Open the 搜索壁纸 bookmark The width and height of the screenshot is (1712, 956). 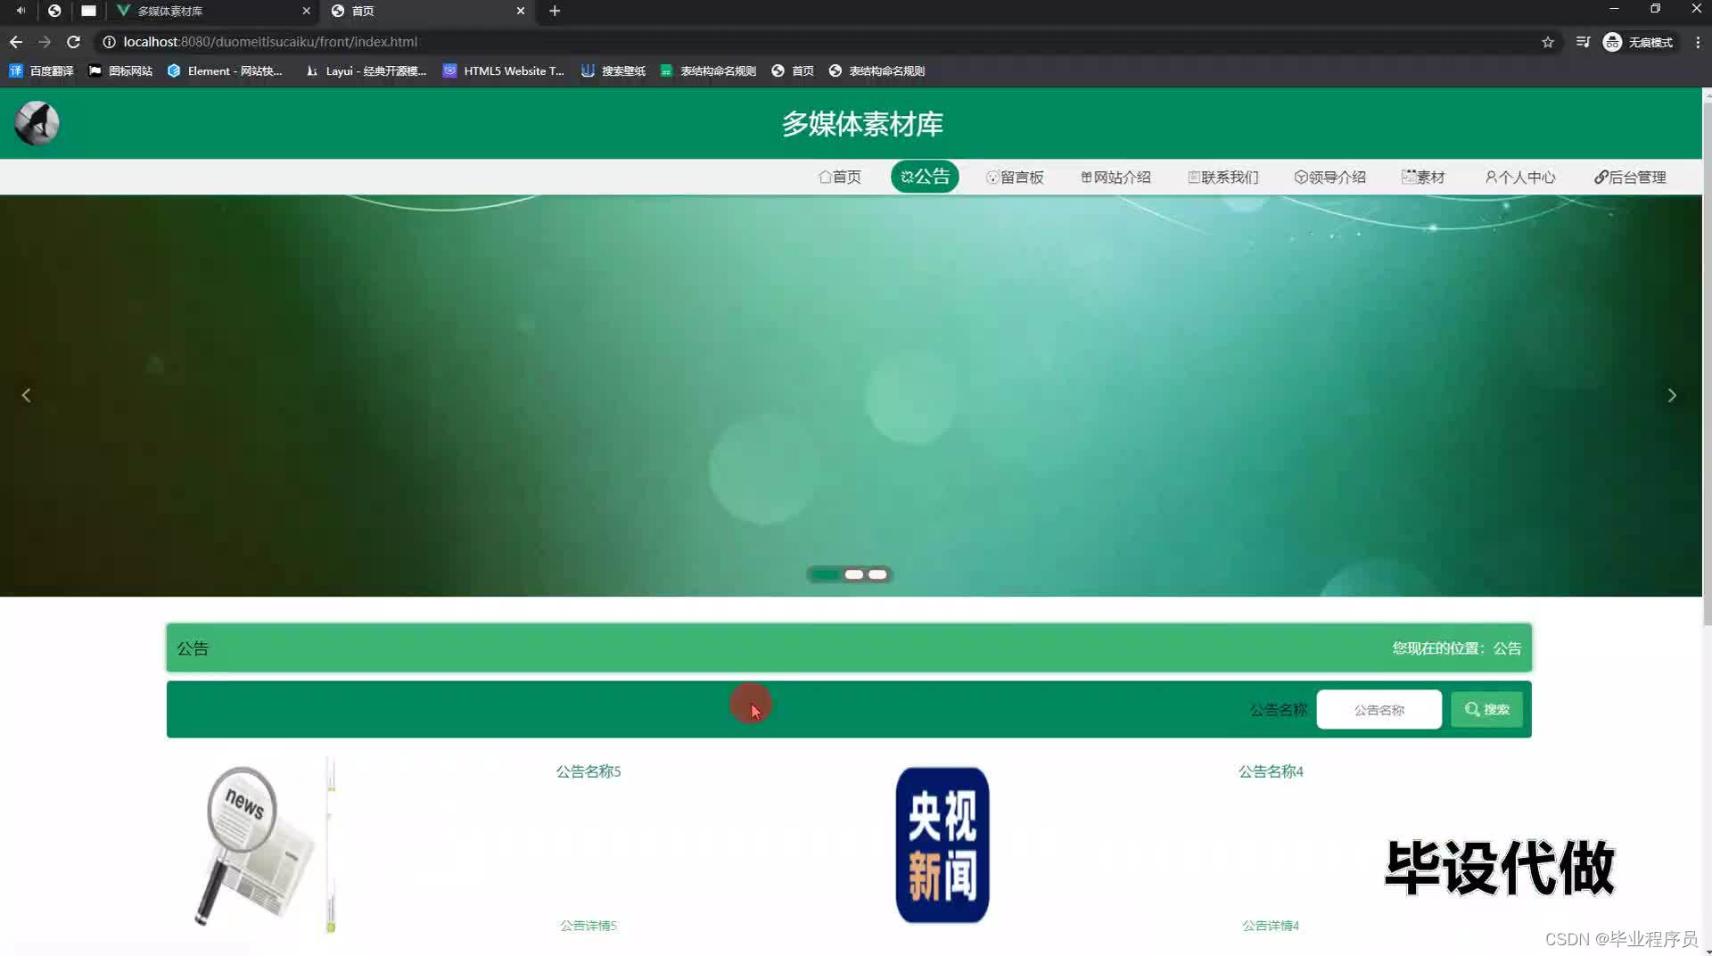[613, 70]
